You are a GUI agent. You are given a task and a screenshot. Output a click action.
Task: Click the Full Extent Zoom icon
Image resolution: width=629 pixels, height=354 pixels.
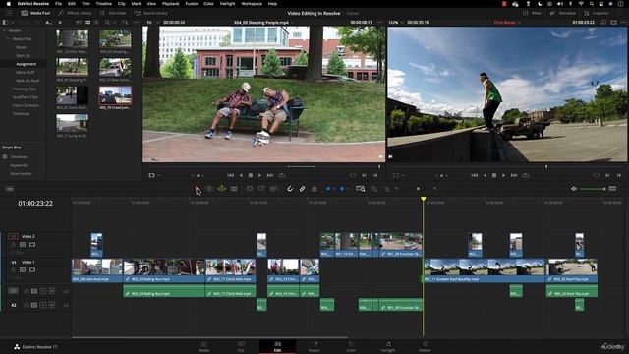coord(360,189)
